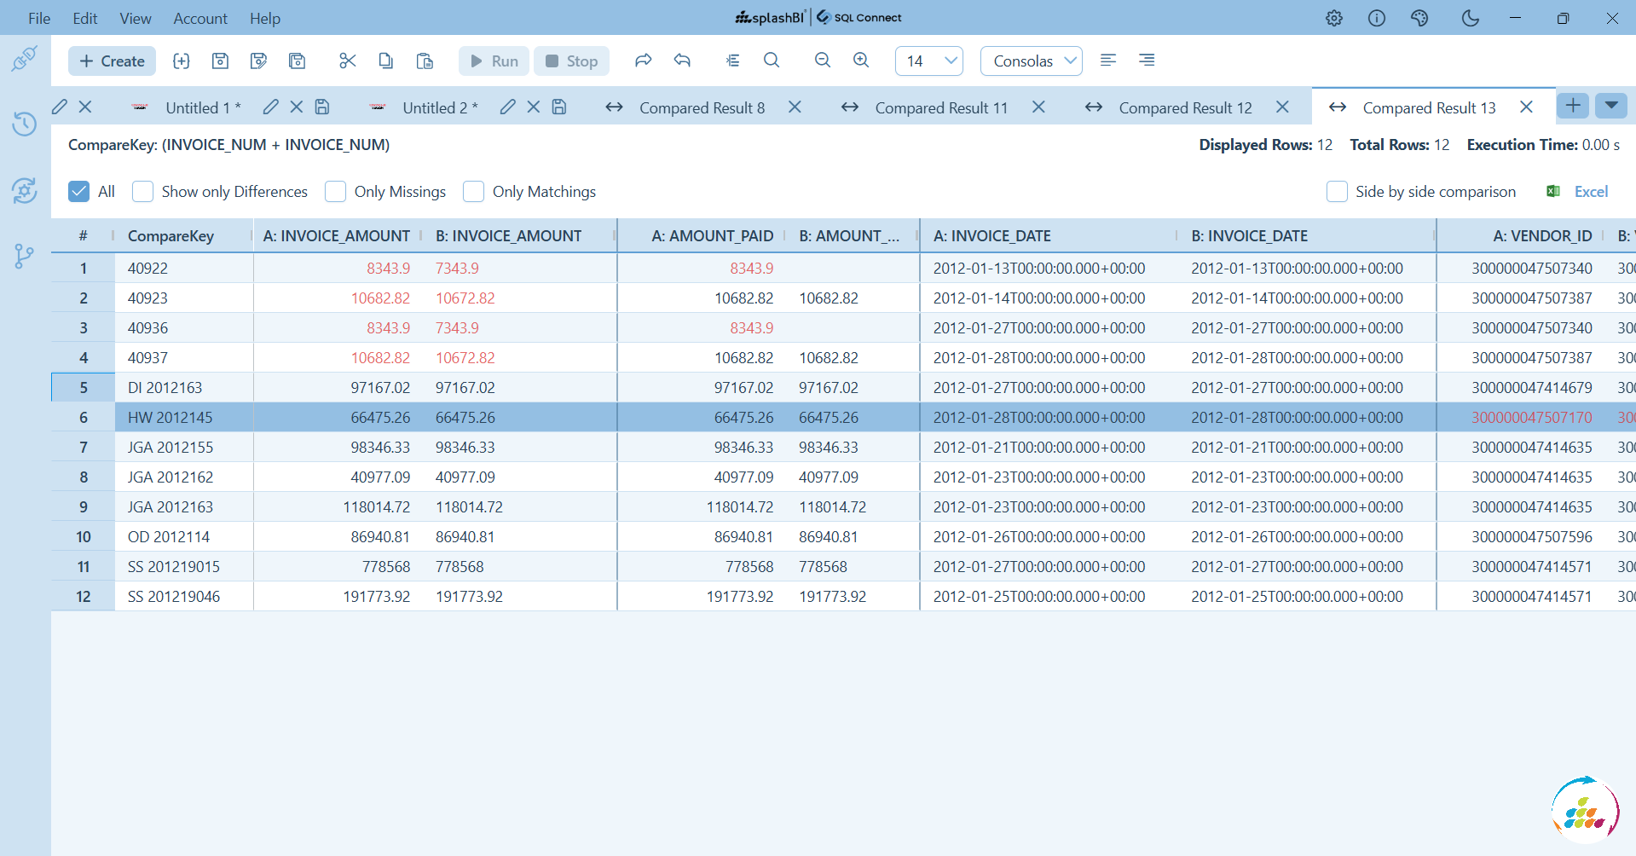Click the Undo arrow icon
This screenshot has width=1636, height=856.
click(x=682, y=60)
